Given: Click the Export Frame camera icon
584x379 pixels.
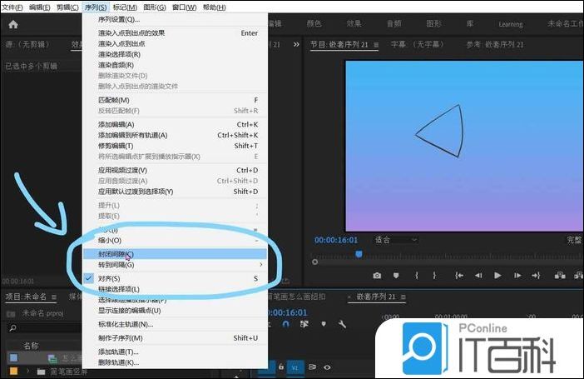Looking at the screenshot, I should click(377, 276).
